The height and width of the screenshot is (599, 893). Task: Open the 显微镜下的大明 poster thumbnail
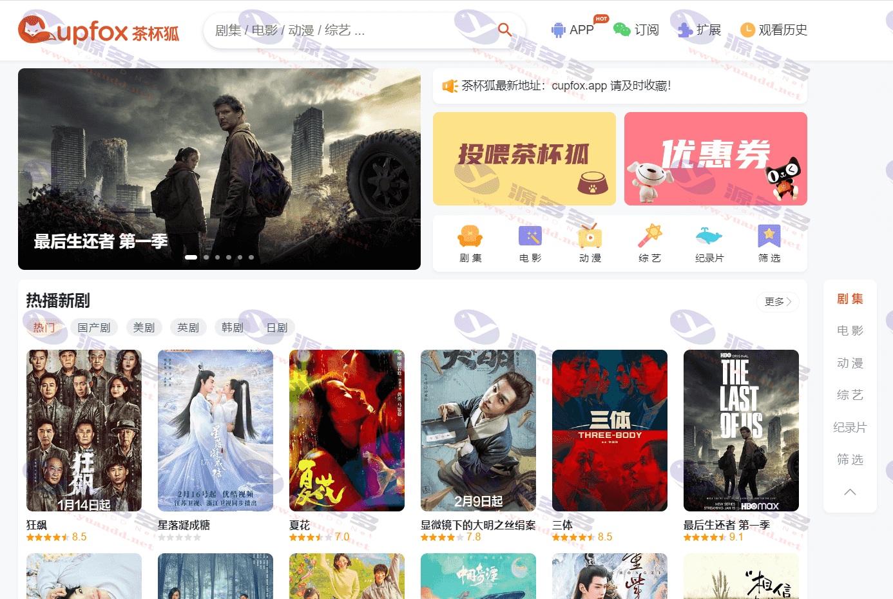tap(478, 430)
